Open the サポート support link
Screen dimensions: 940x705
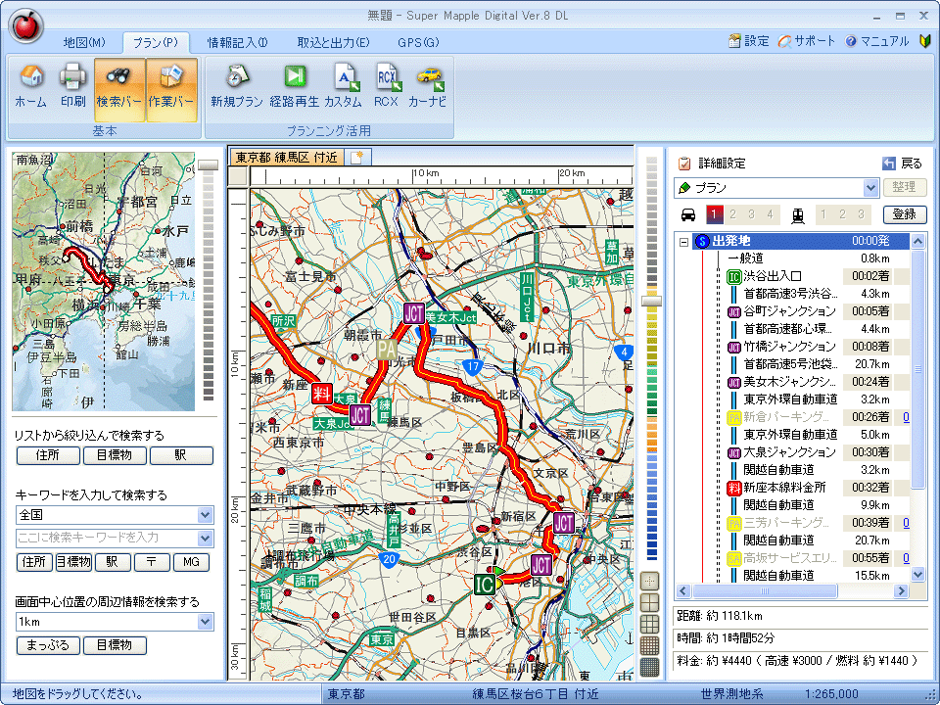806,41
